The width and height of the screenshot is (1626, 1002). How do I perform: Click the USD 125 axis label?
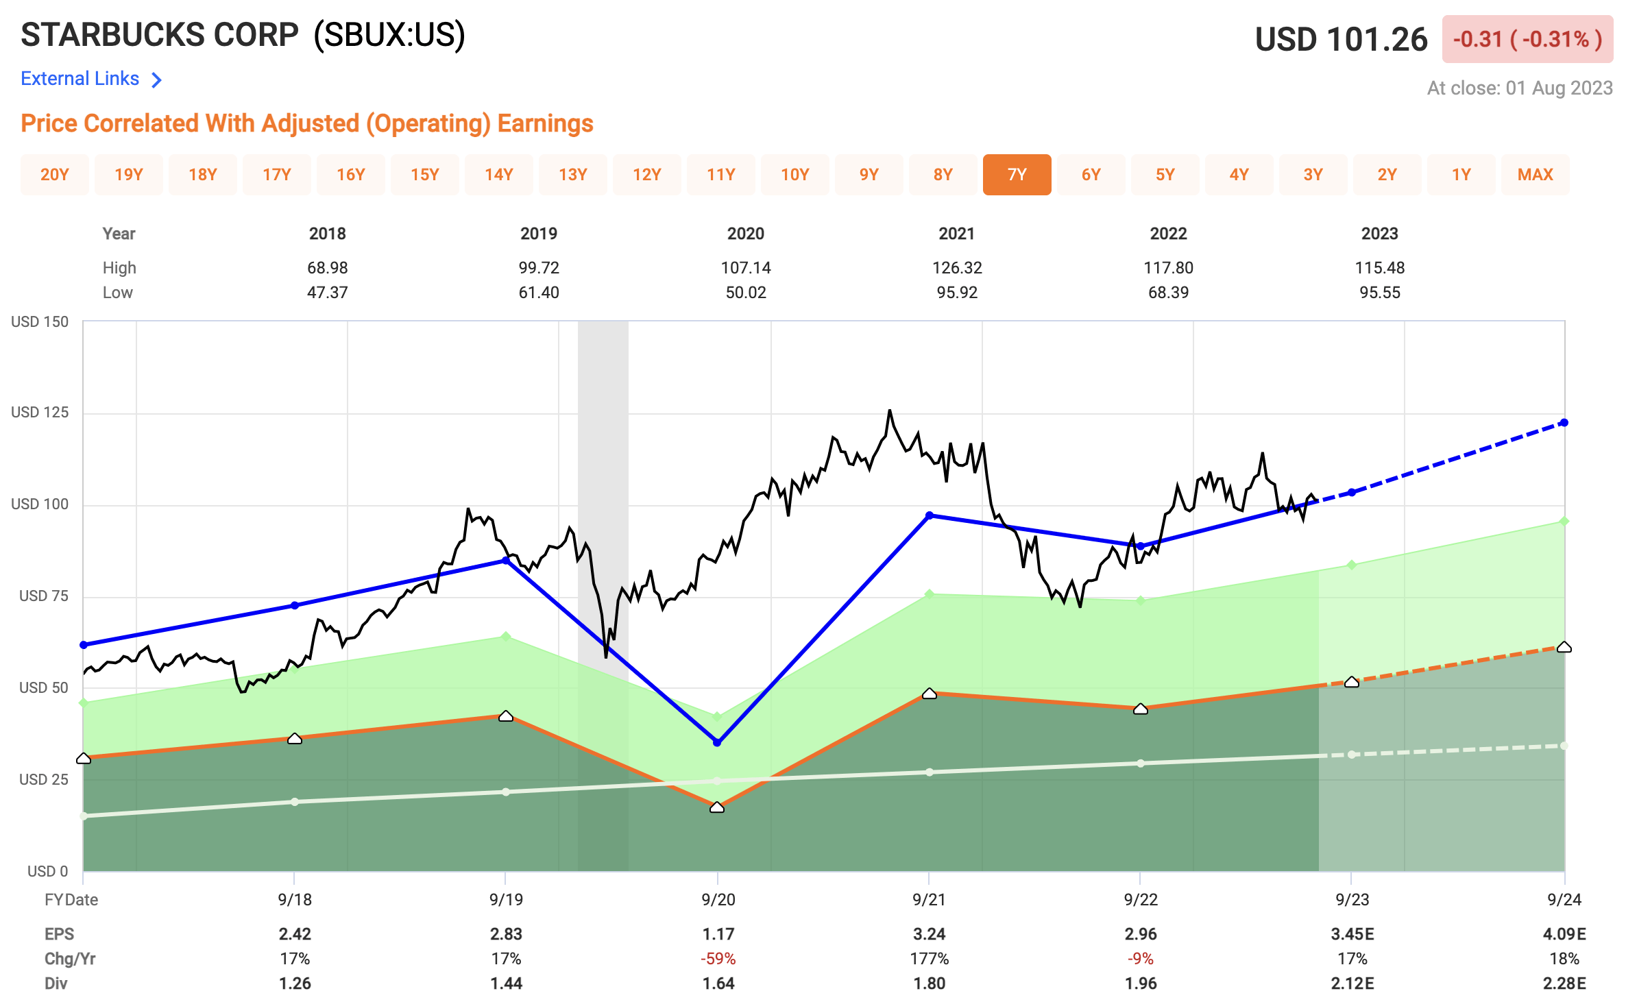(x=40, y=413)
